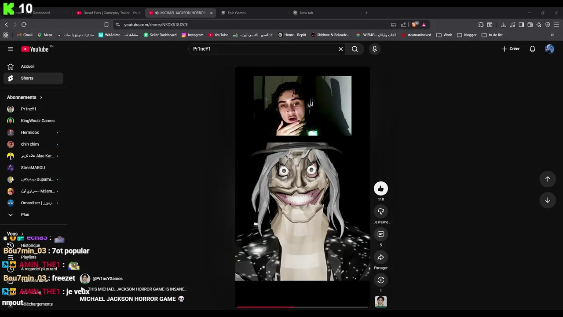Toggle the browser sidebar panel icon
The height and width of the screenshot is (317, 563).
(521, 25)
